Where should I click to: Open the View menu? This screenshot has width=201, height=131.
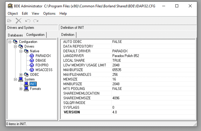pos(35,13)
